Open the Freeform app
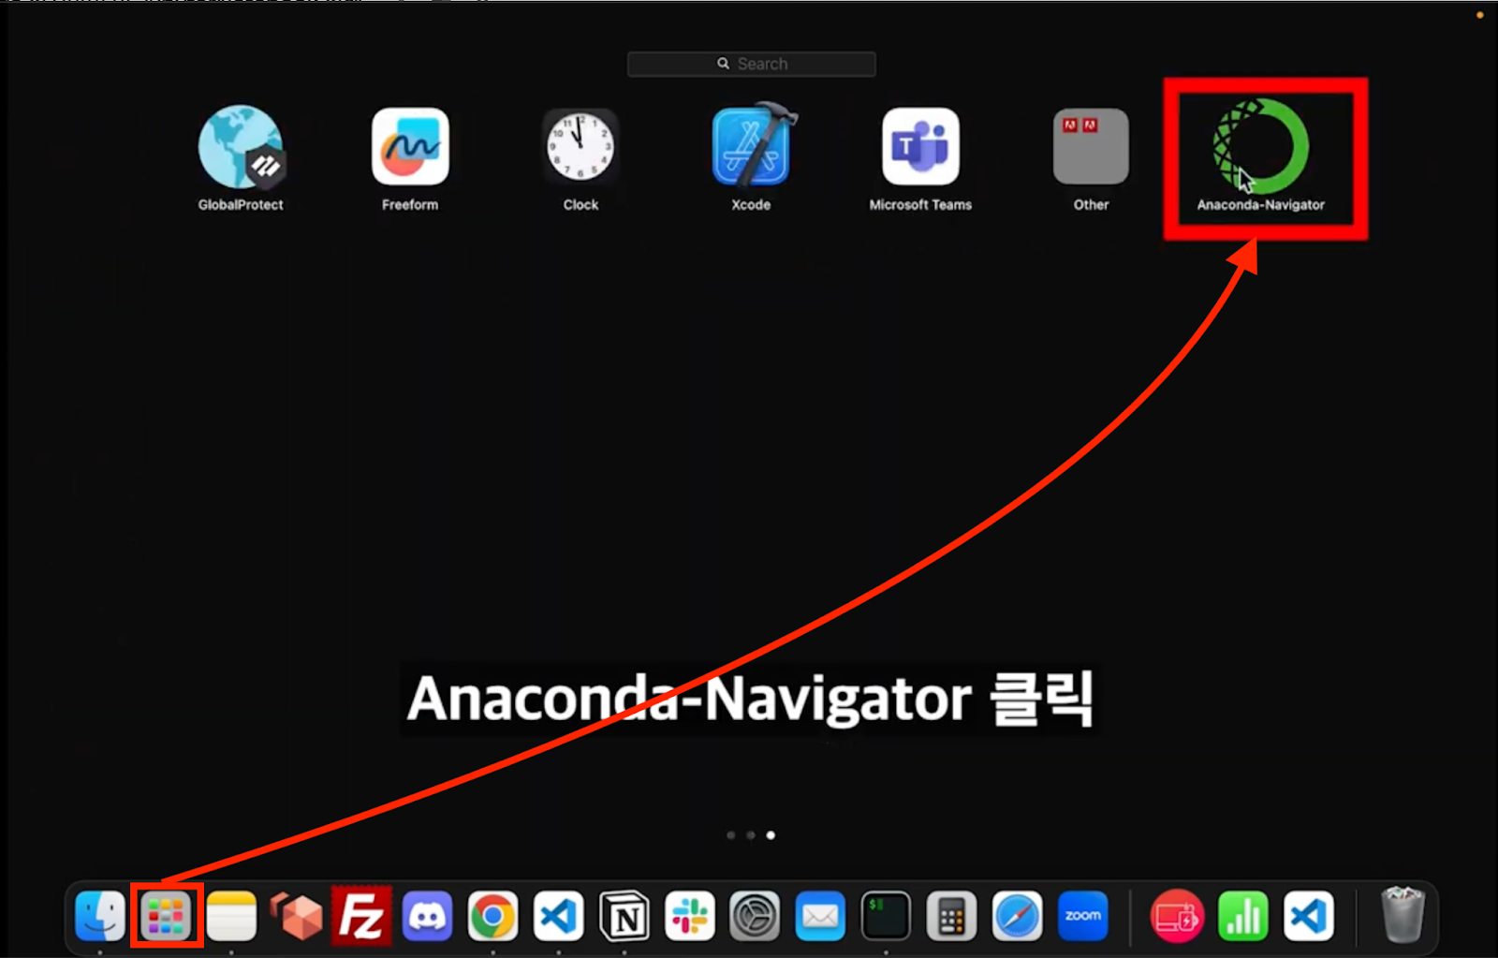The height and width of the screenshot is (958, 1498). (410, 147)
